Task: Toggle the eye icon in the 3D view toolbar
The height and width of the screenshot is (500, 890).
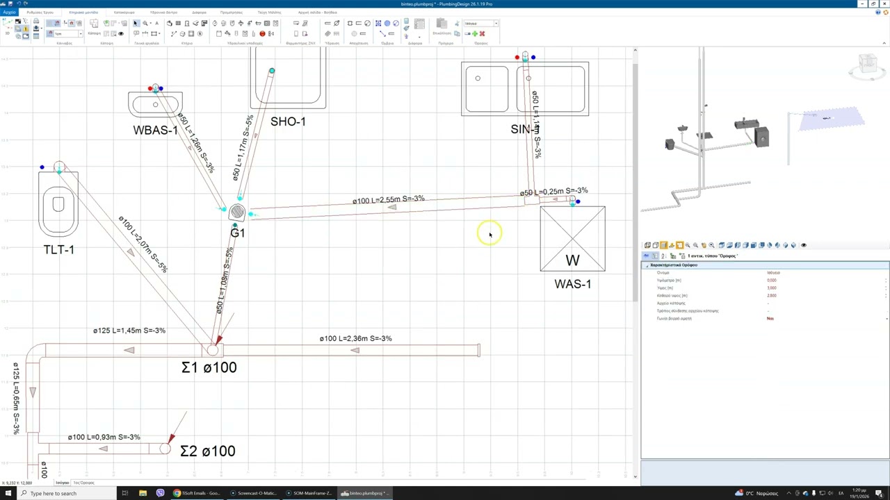Action: pyautogui.click(x=804, y=245)
